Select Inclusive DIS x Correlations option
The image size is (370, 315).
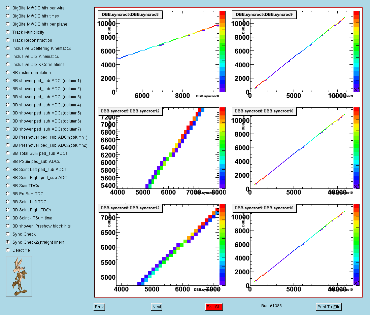(8, 64)
